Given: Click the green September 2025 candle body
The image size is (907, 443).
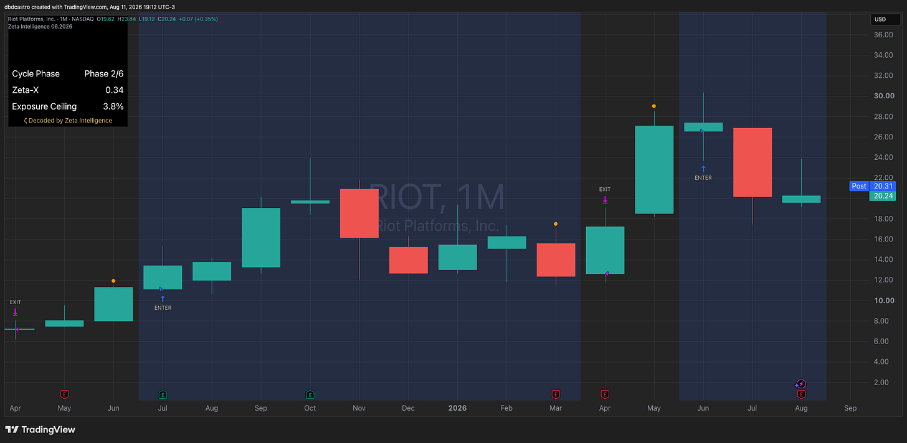Looking at the screenshot, I should click(x=260, y=238).
